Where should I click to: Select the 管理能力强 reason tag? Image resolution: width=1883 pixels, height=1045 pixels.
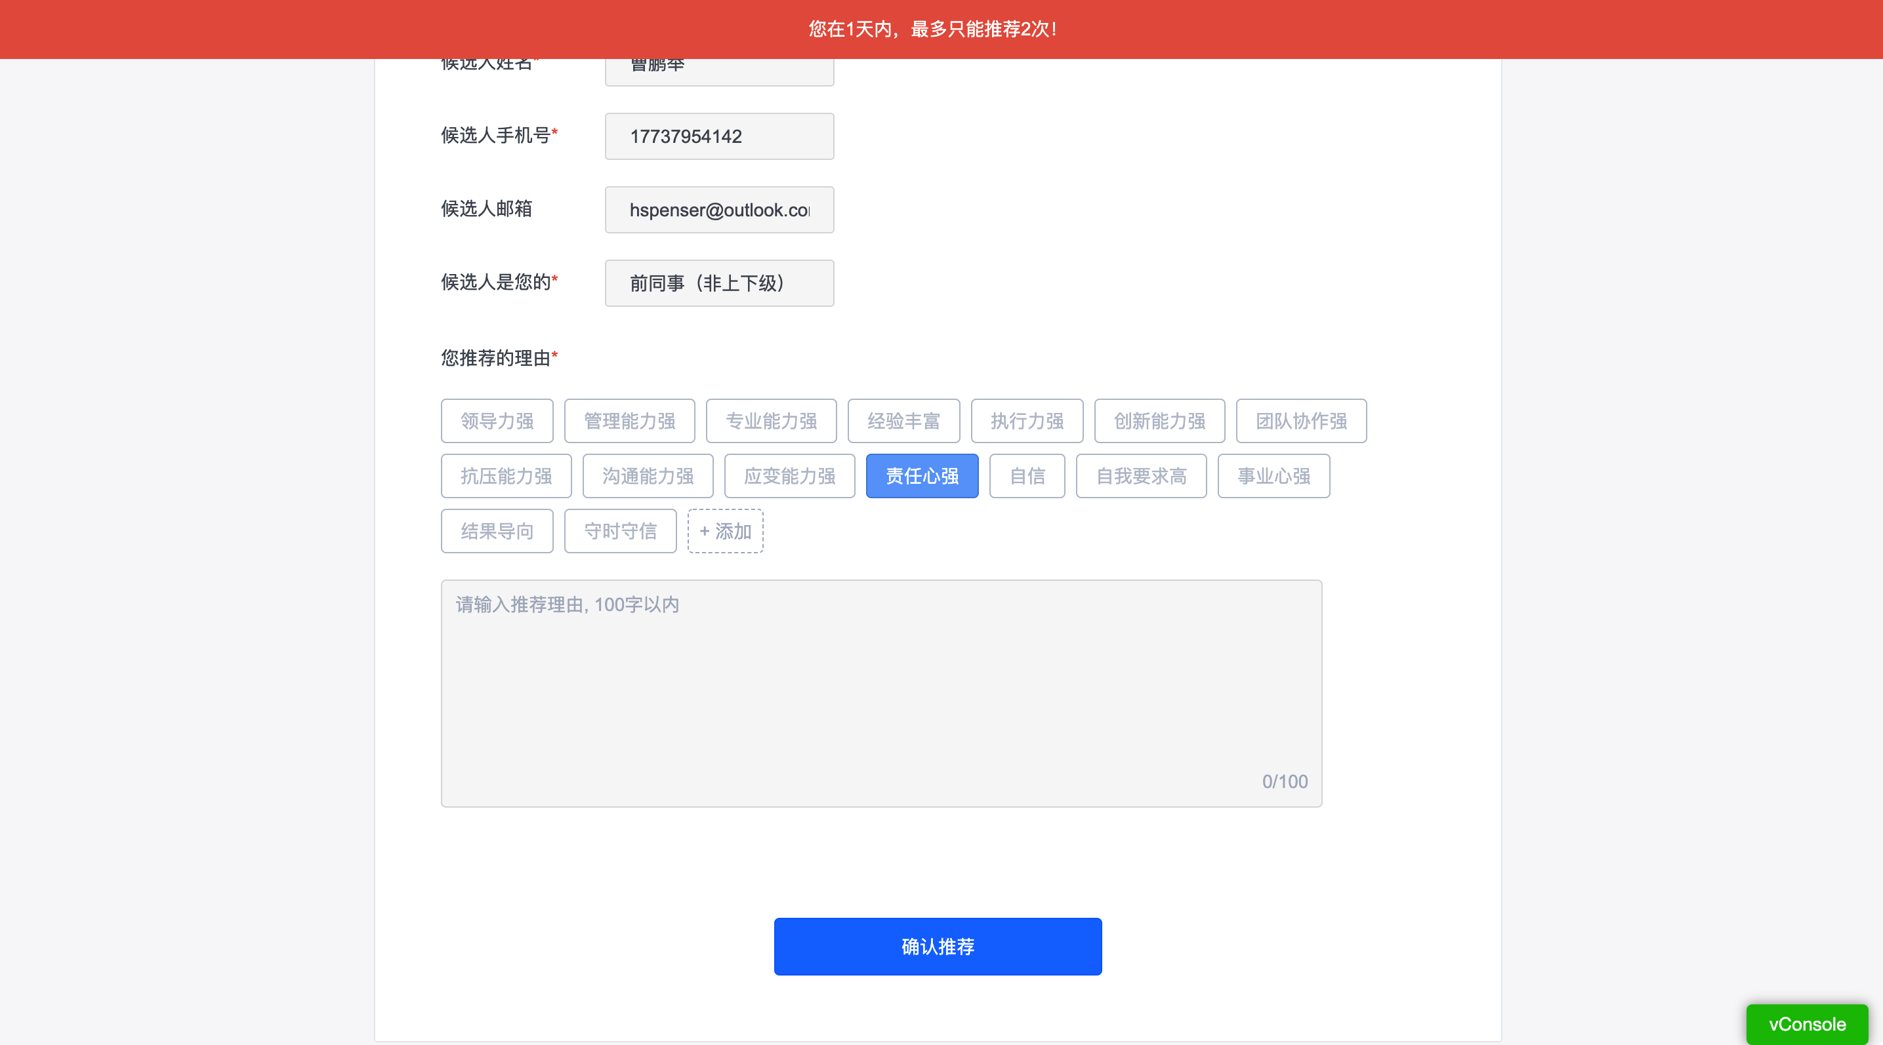click(629, 421)
